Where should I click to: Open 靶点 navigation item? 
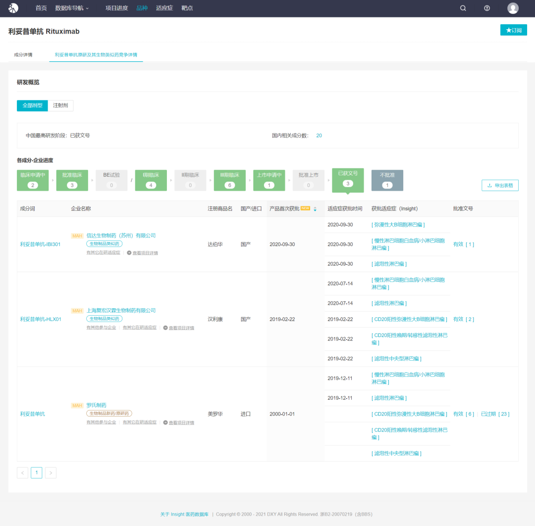coord(187,8)
